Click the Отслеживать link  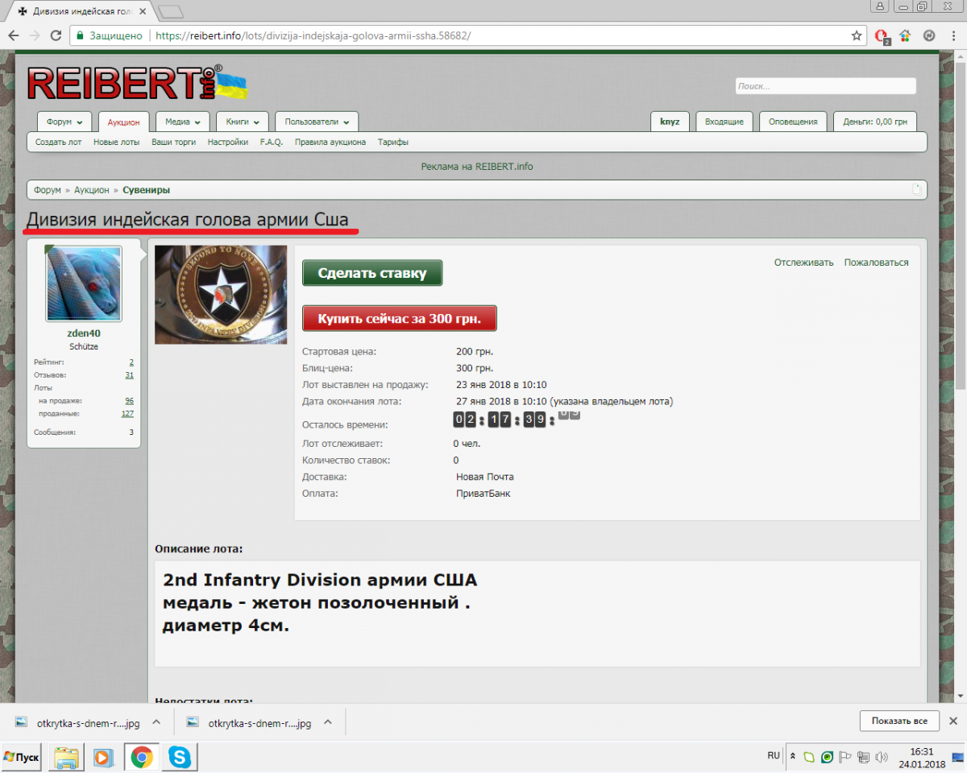point(804,262)
